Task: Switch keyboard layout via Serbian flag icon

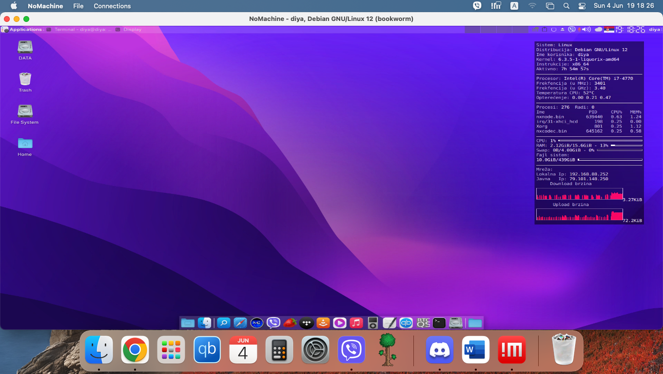Action: [609, 30]
